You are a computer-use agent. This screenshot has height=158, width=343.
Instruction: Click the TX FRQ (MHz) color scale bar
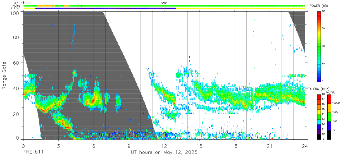[x=319, y=117]
